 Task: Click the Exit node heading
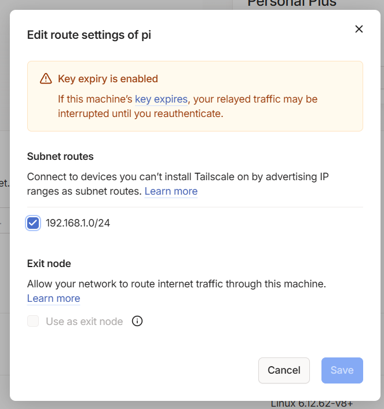[49, 264]
